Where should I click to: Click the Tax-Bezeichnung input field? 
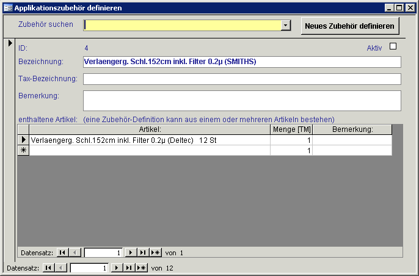242,79
